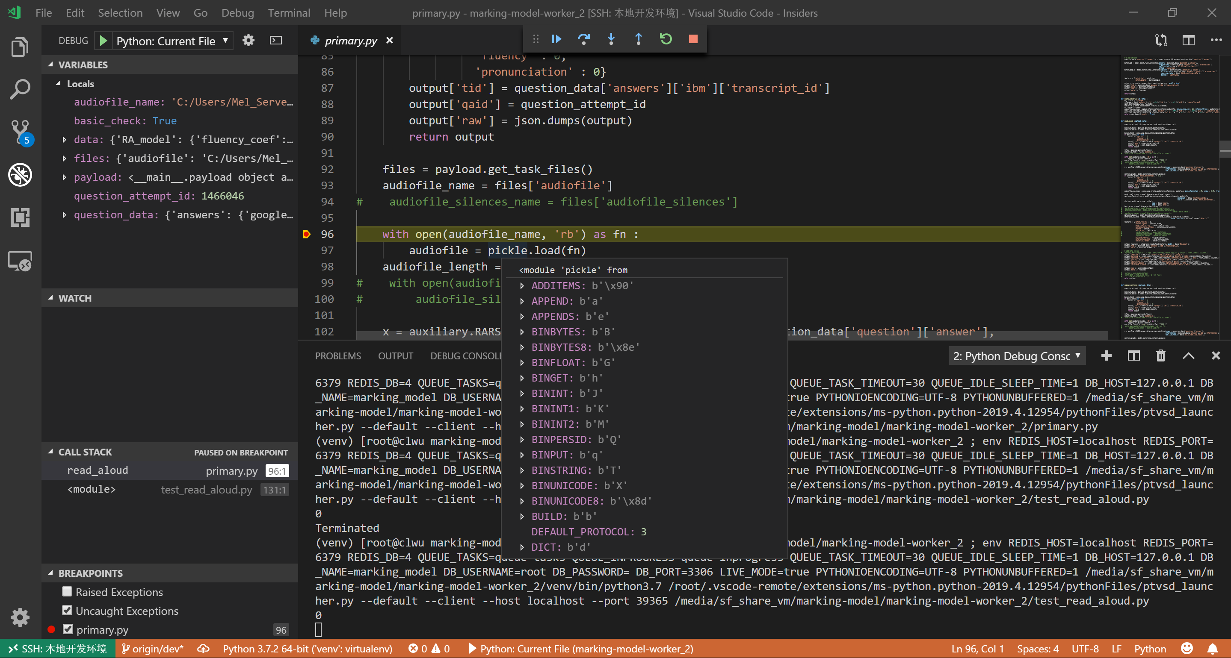1231x658 pixels.
Task: Click the debug Continue button
Action: pyautogui.click(x=556, y=39)
